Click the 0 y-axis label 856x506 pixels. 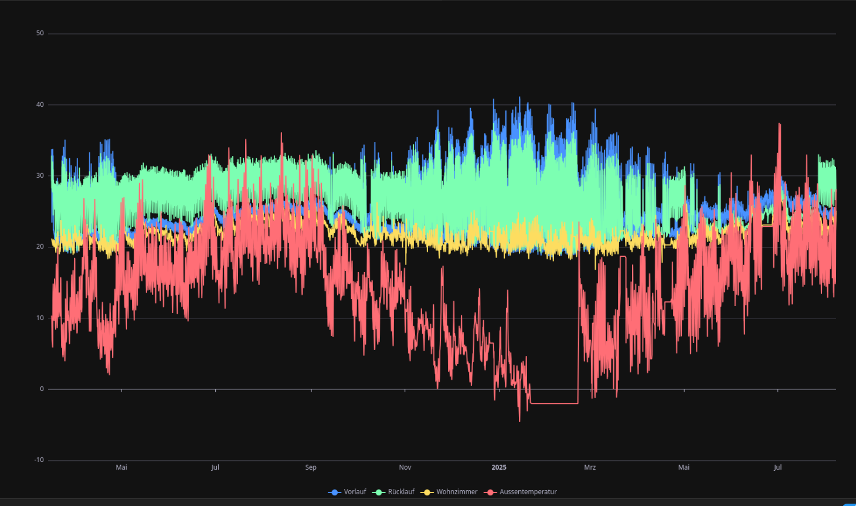coord(42,389)
